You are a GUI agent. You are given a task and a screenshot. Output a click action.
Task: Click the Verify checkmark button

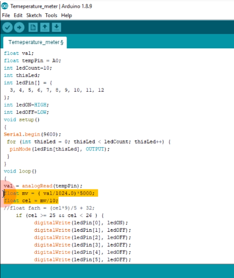7,27
